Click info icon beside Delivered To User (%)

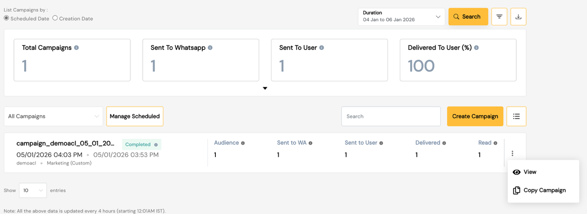click(x=476, y=47)
